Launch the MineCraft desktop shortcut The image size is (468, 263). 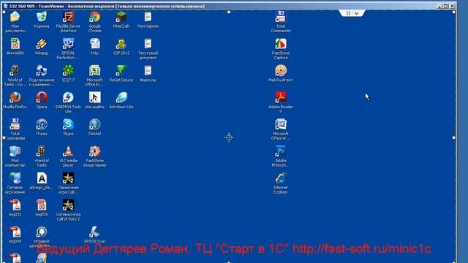pos(121,17)
